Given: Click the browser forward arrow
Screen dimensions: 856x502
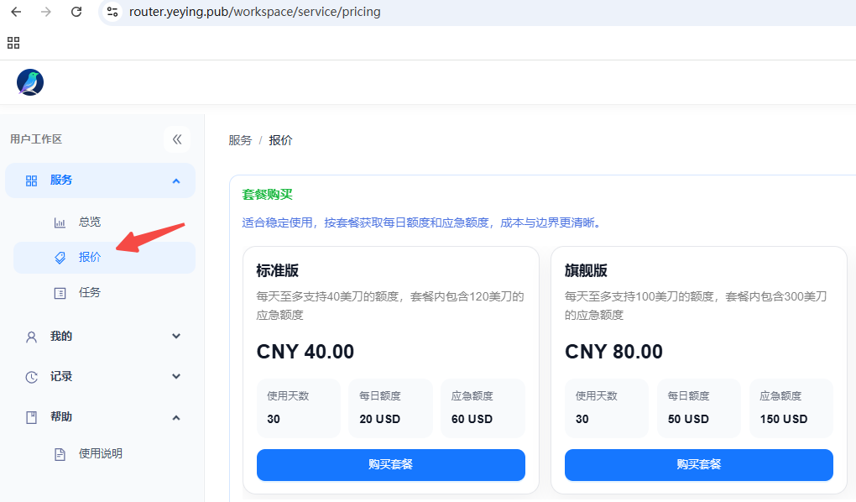Looking at the screenshot, I should pyautogui.click(x=46, y=12).
